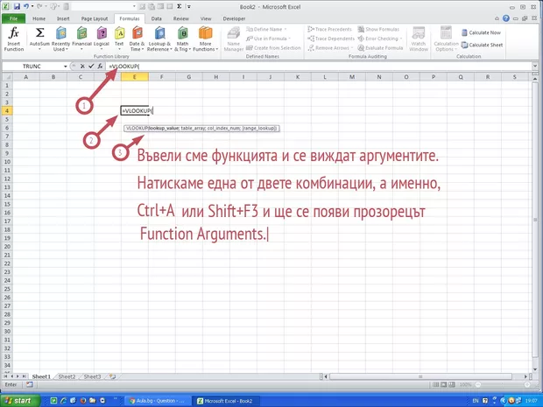Click Trace Precedents
This screenshot has height=407, width=543.
[329, 30]
